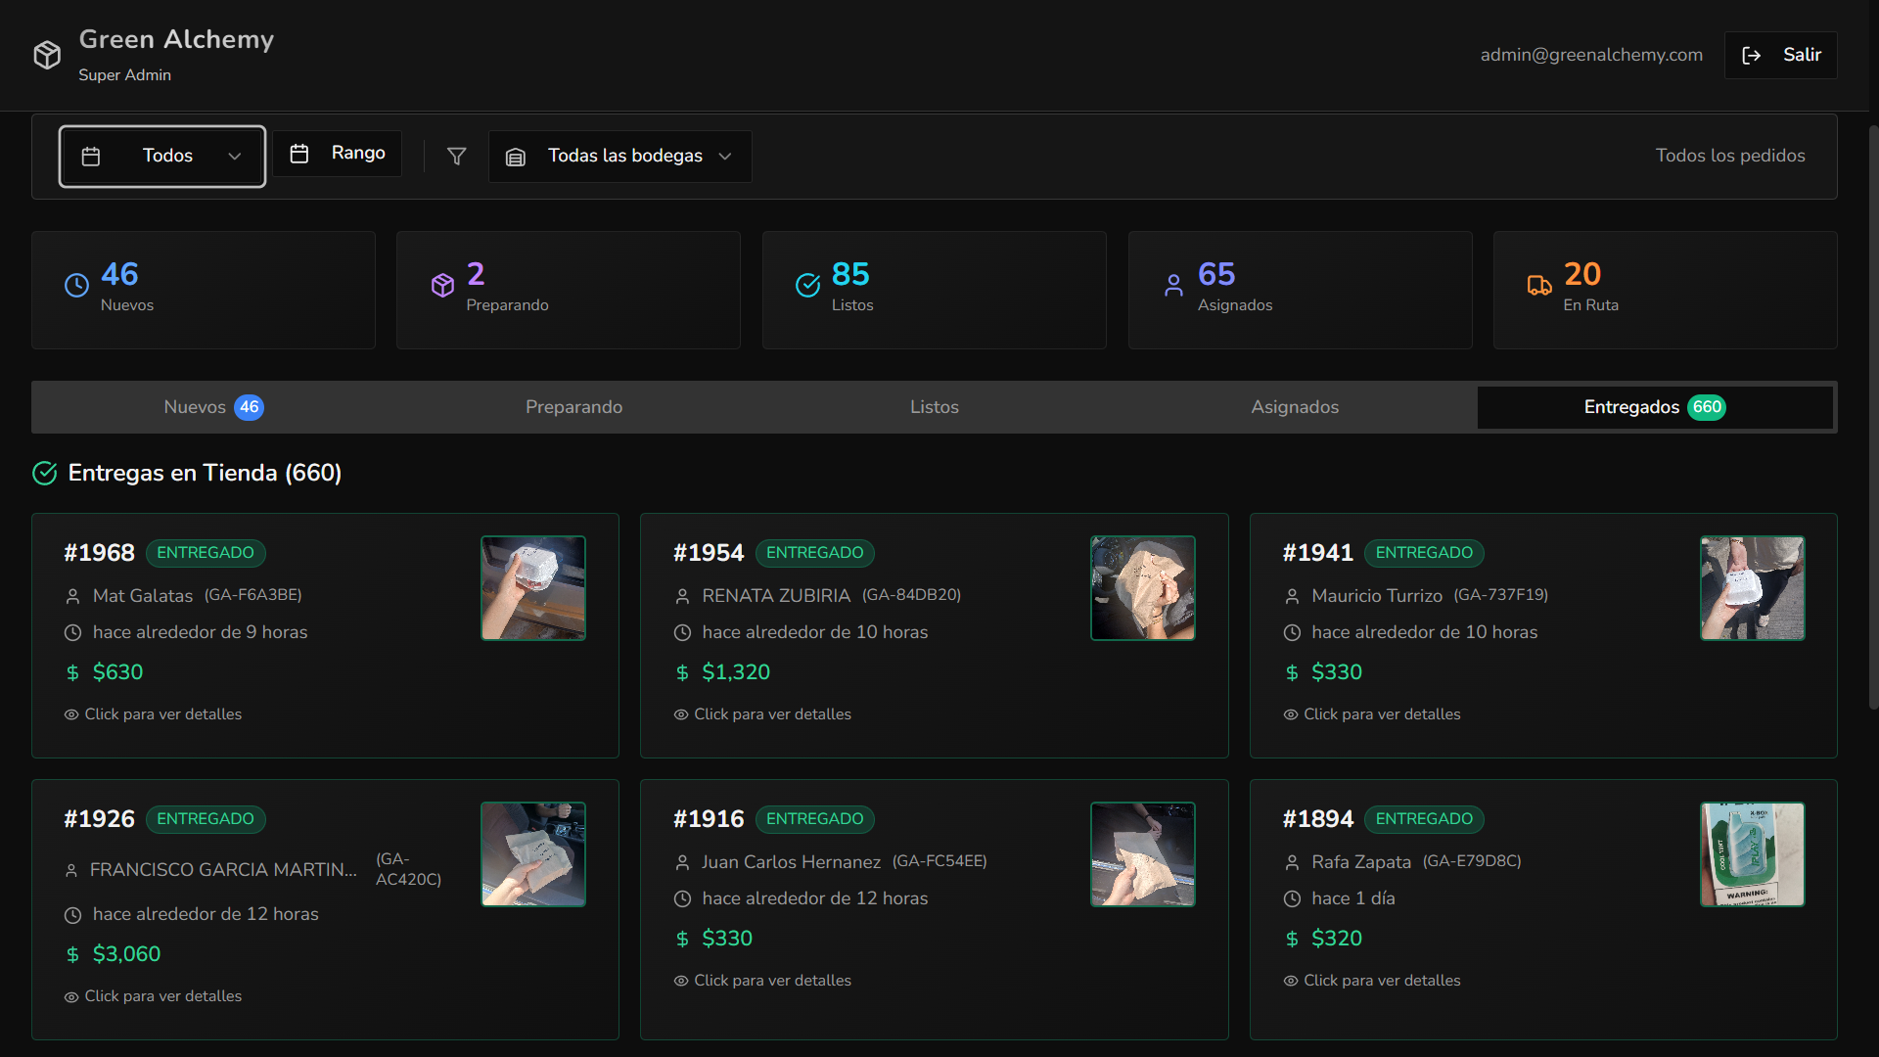Expand the Todas las bodegas dropdown
This screenshot has height=1057, width=1879.
[619, 157]
